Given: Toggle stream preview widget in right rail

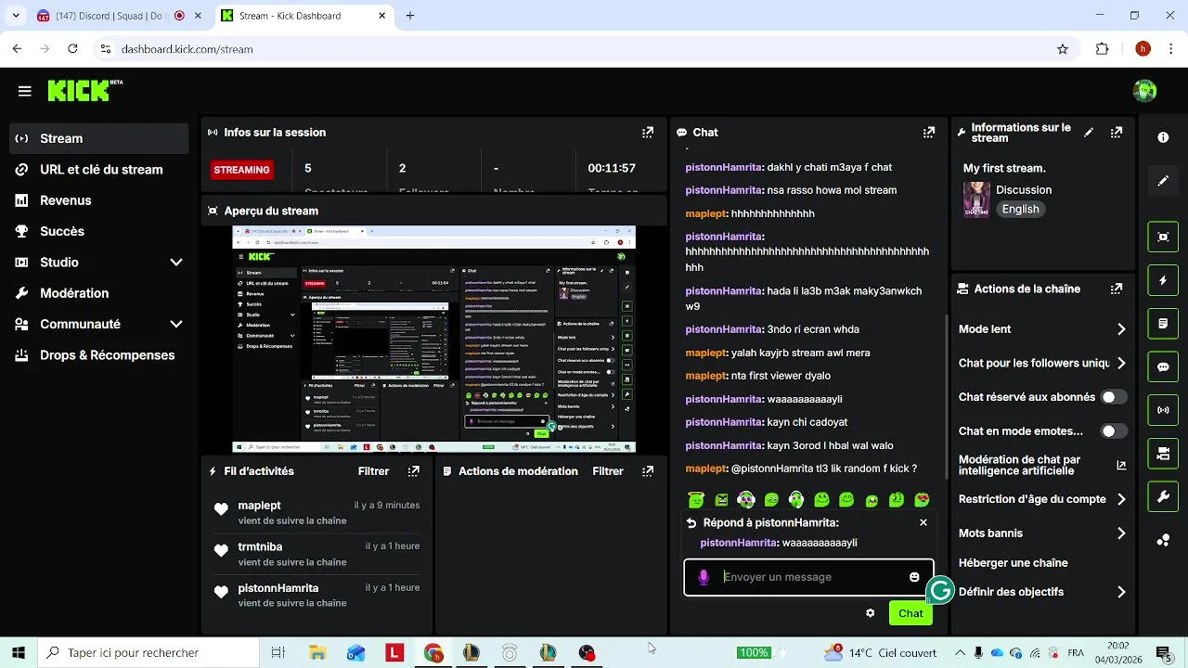Looking at the screenshot, I should point(1163,237).
